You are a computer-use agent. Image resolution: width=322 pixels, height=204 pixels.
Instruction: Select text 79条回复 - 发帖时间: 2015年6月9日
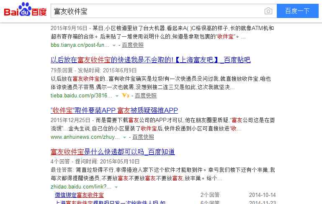click(x=94, y=70)
